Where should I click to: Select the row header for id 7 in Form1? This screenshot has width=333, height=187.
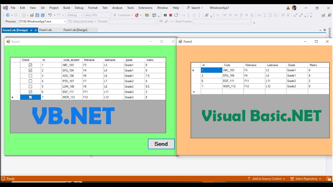click(15, 97)
